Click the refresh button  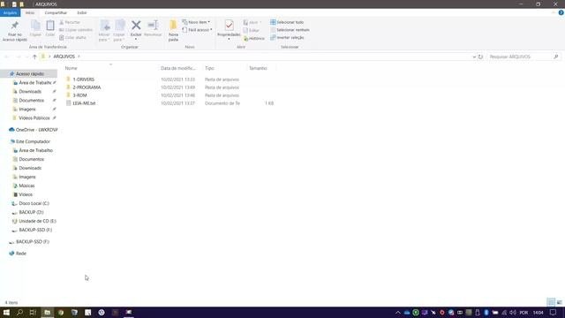tap(480, 57)
